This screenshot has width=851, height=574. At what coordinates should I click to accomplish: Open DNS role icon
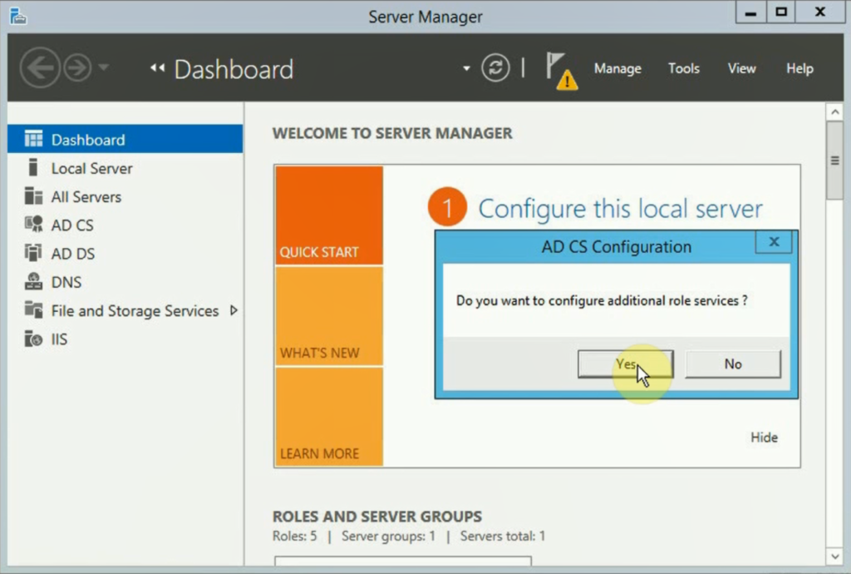33,281
